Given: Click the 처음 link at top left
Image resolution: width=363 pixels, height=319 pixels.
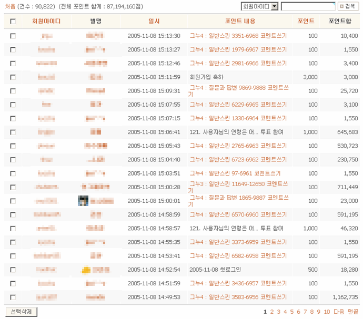Looking at the screenshot, I should pos(10,6).
